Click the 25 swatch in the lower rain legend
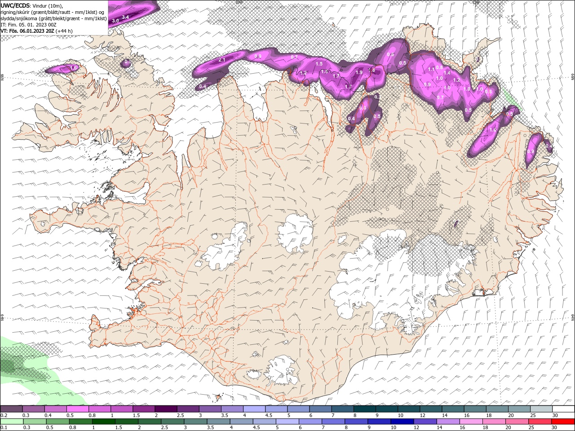575x431 pixels. [x=540, y=422]
